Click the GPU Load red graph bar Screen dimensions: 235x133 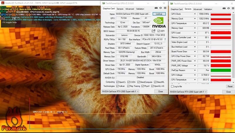(x=221, y=33)
